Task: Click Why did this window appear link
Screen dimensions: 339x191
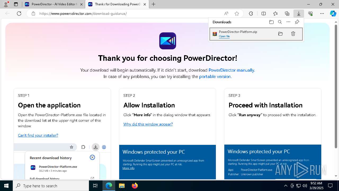Action: click(148, 124)
